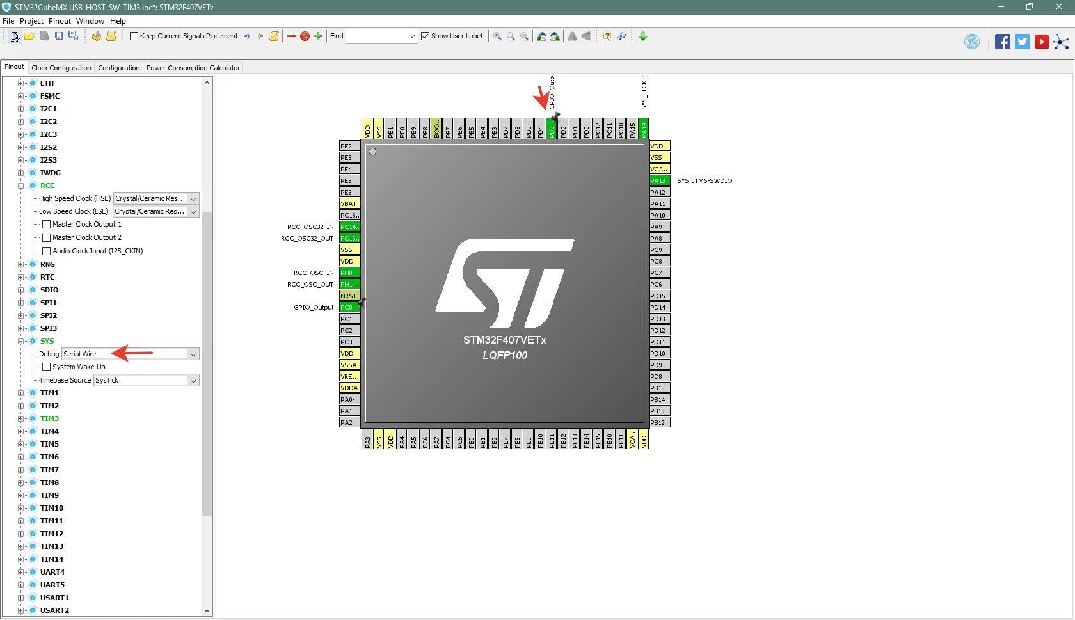Click the NRST pin on the chip

[349, 296]
